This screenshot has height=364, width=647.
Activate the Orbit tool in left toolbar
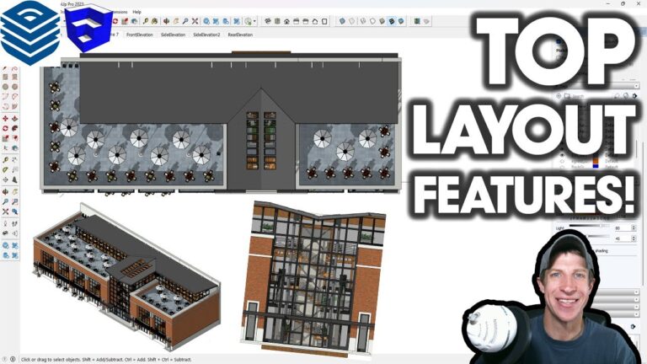[6, 191]
